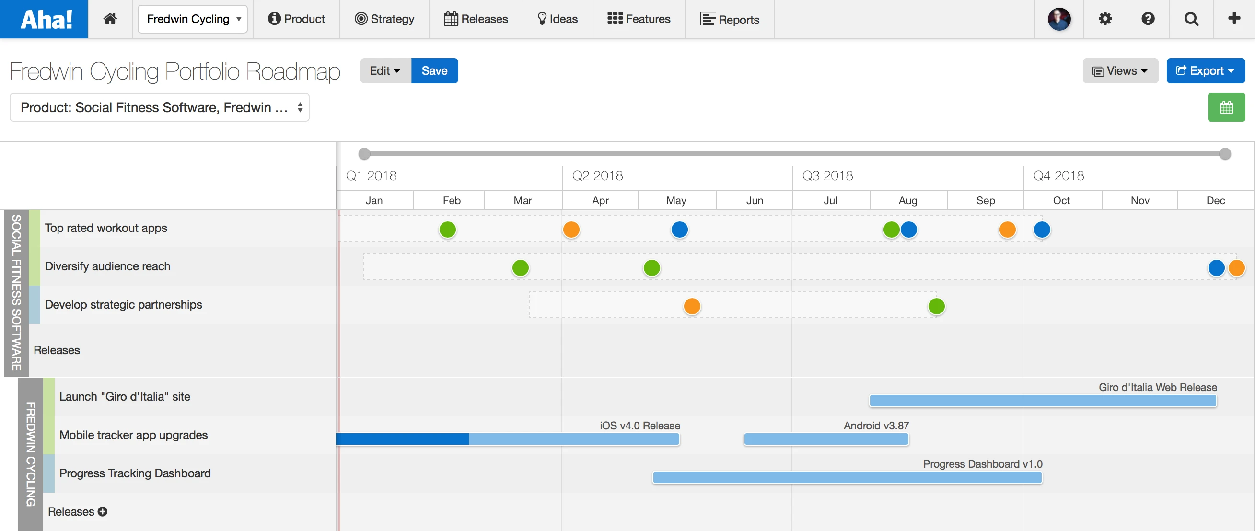Screen dimensions: 1255x531
Task: Expand the Edit dropdown button
Action: (x=385, y=71)
